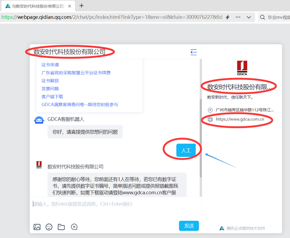This screenshot has width=290, height=238.
Task: Select the 与数安时代科技股份有限公司 browser tab
Action: click(x=38, y=6)
